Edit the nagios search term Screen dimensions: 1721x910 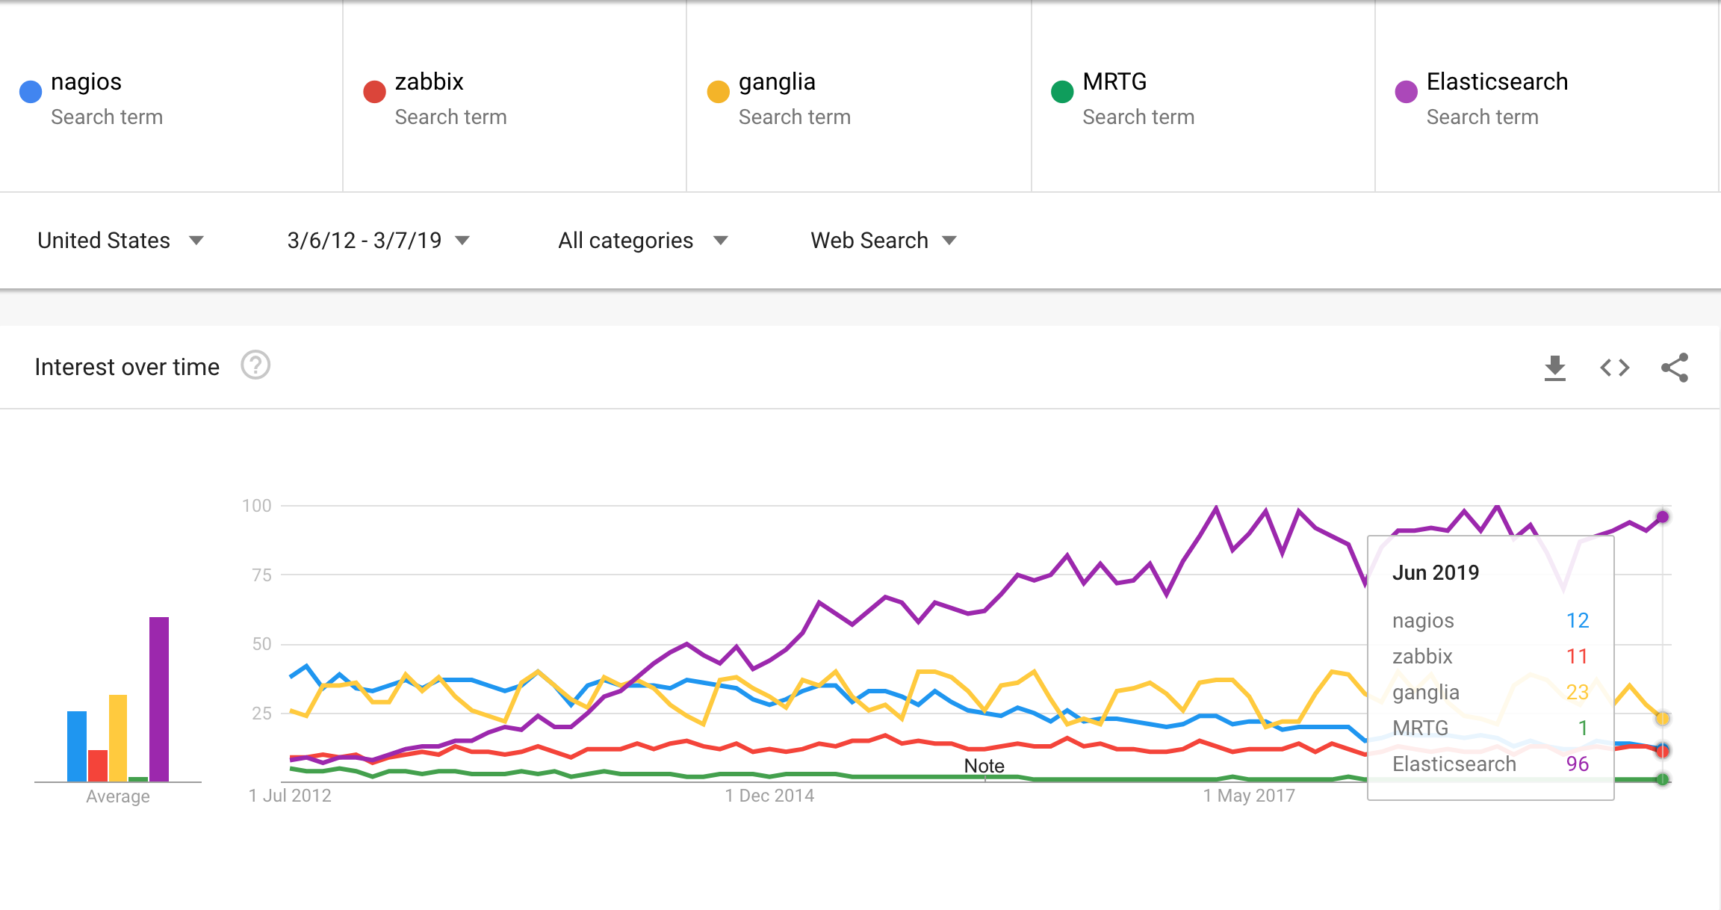[x=86, y=82]
